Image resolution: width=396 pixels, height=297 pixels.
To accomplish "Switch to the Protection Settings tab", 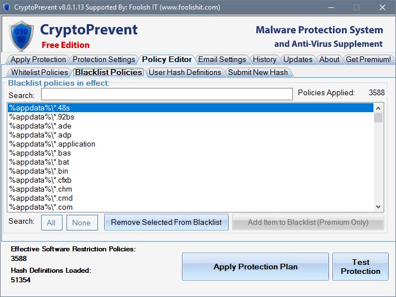I will tap(104, 59).
